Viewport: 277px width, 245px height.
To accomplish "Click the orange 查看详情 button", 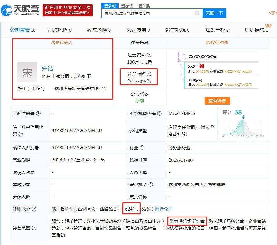I will pyautogui.click(x=217, y=101).
